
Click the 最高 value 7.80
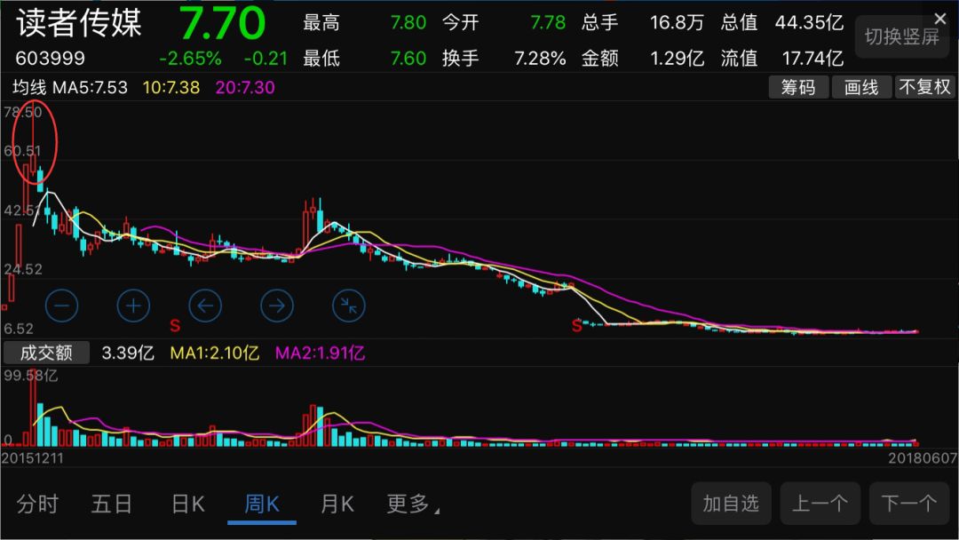408,23
